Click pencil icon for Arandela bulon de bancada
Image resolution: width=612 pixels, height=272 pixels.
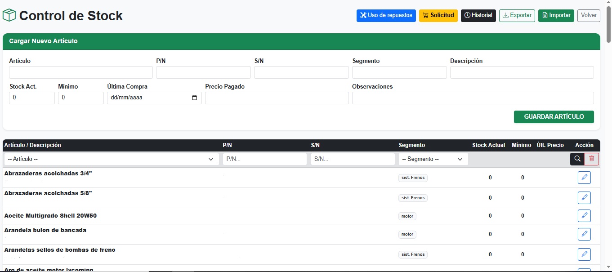pos(584,234)
